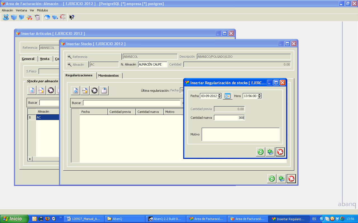Image resolution: width=358 pixels, height=223 pixels.
Task: Click the Almacén column header in Insertar Articulos
Action: point(48,111)
